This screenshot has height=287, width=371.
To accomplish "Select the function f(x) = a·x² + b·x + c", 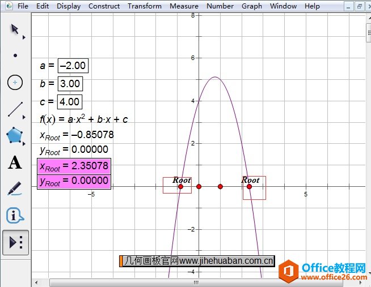I will pyautogui.click(x=84, y=119).
